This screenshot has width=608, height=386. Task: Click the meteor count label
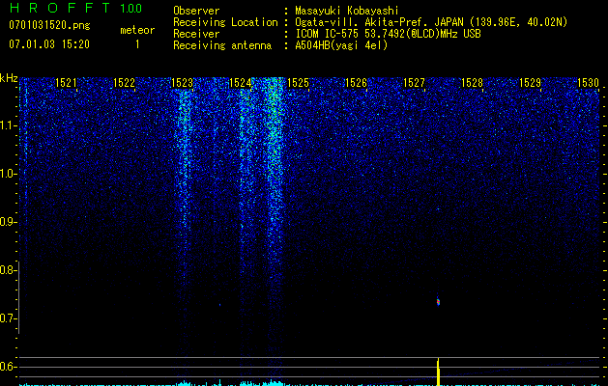137,30
